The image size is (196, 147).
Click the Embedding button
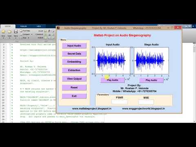tap(74, 62)
